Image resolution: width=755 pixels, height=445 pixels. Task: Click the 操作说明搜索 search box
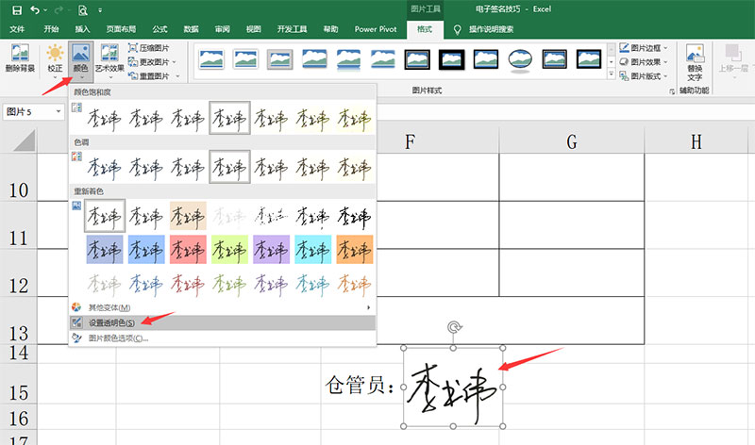[491, 29]
